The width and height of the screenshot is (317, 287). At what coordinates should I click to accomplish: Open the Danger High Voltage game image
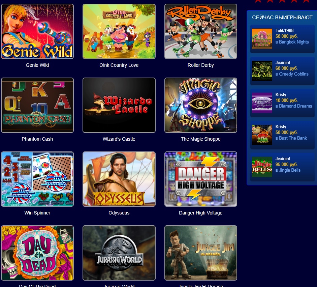(x=201, y=179)
